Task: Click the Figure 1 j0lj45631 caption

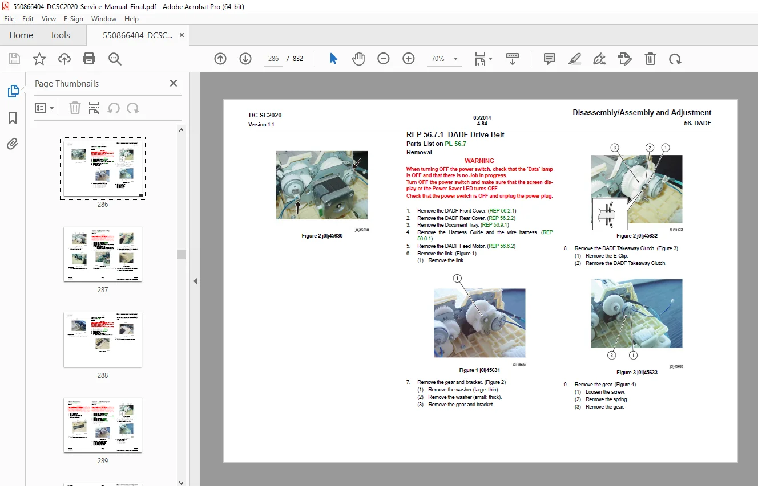Action: 479,370
